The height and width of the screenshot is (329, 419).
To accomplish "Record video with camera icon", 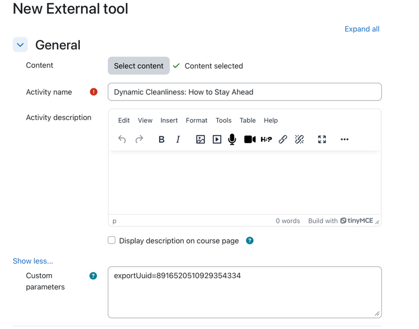I will 250,139.
